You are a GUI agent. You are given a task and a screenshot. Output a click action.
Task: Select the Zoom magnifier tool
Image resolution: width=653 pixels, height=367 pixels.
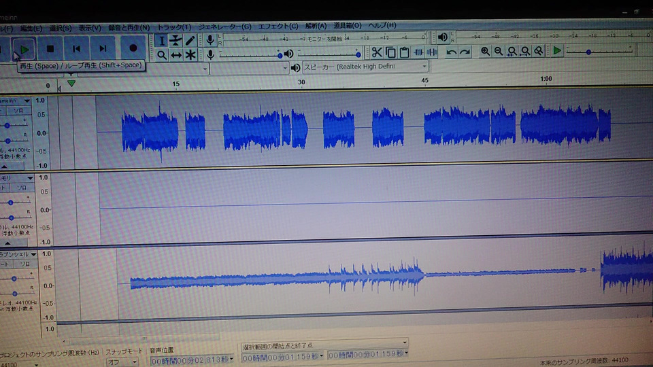coord(162,55)
